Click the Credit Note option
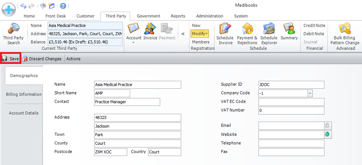Viewport: 362px width, 165px height. 314,25
